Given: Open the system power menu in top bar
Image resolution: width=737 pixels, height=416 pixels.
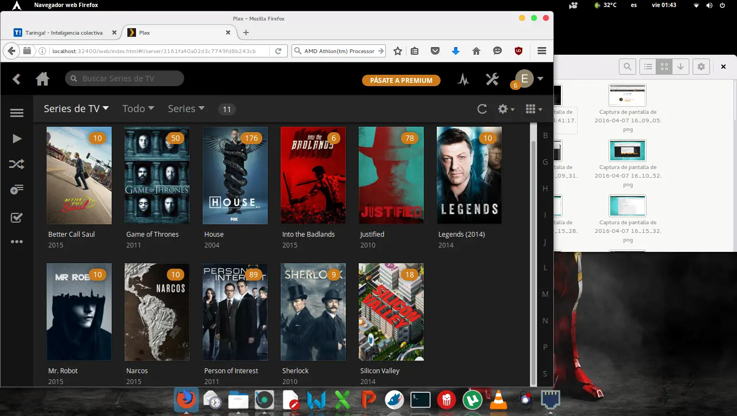Looking at the screenshot, I should tap(722, 5).
